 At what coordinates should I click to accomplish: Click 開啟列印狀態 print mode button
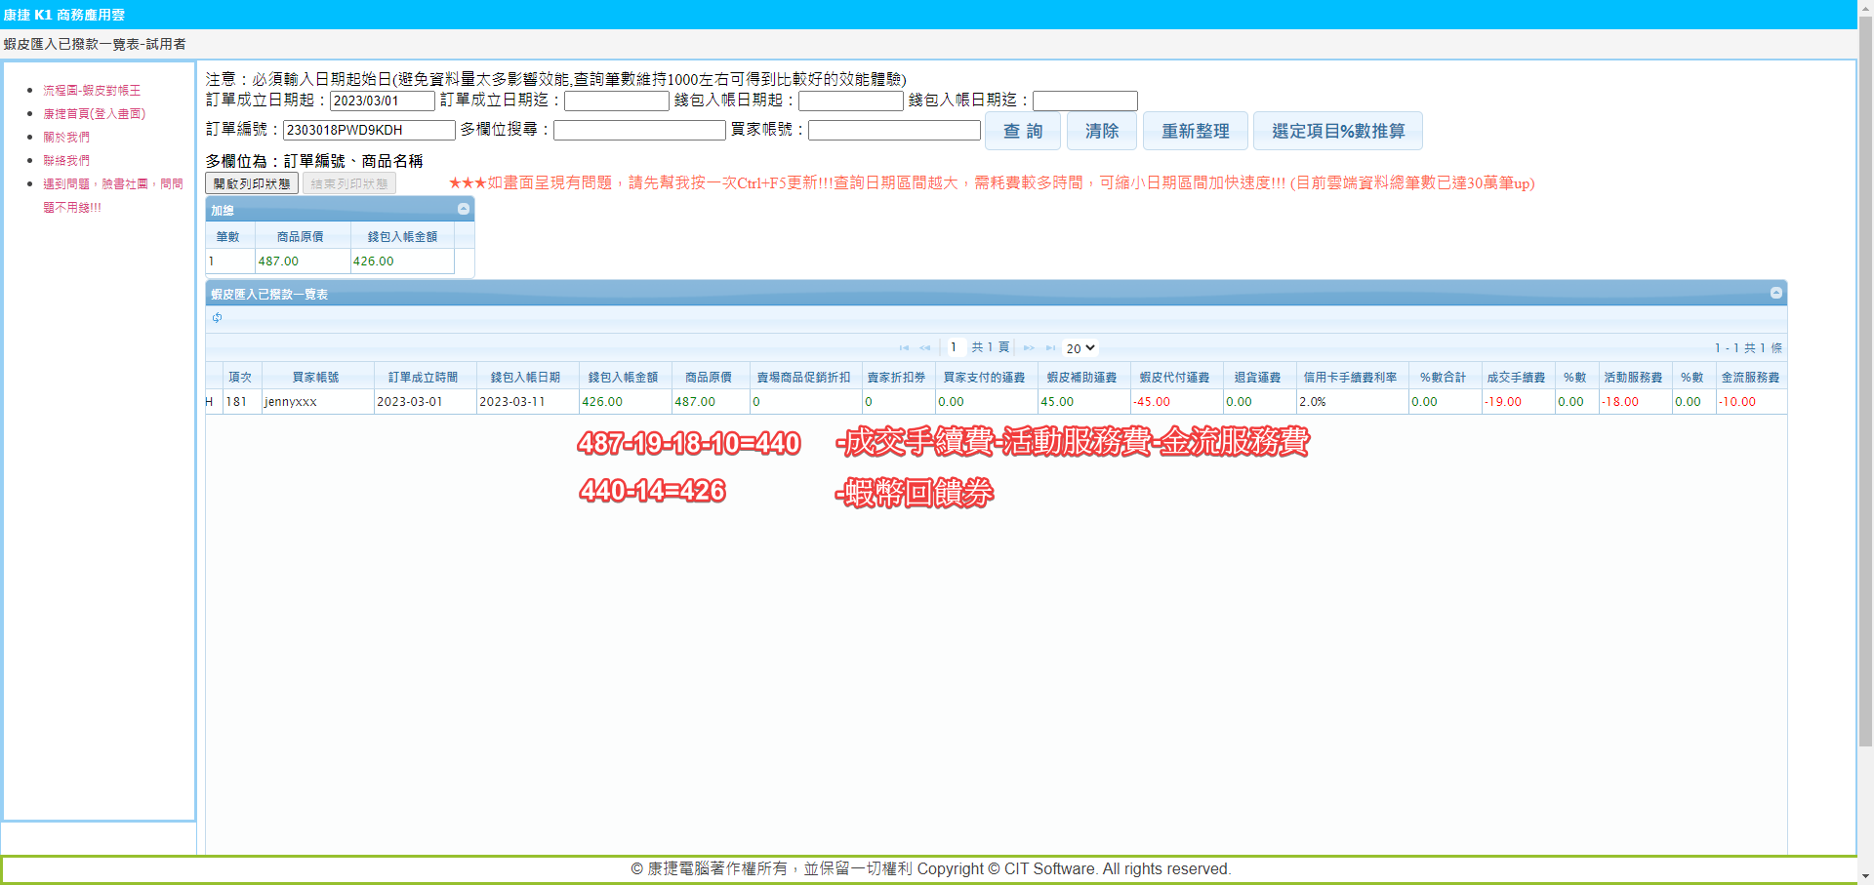point(252,183)
